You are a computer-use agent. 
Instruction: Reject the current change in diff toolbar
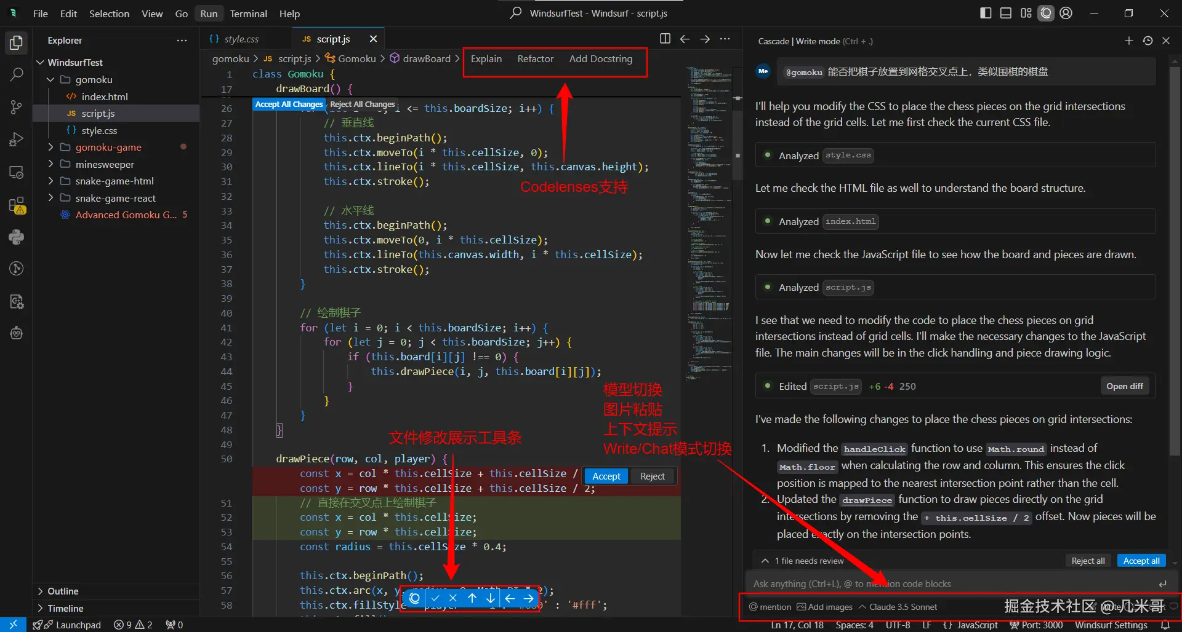point(453,598)
